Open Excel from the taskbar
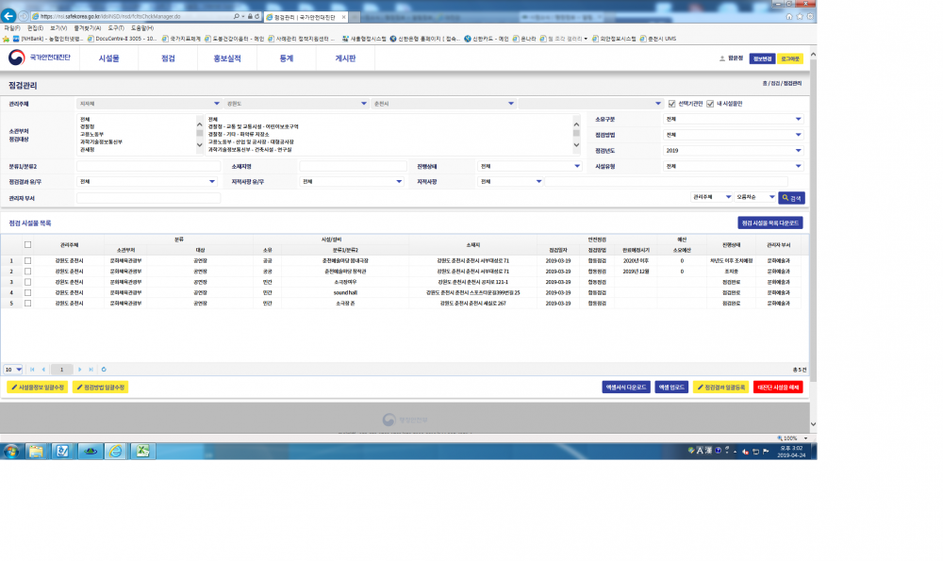This screenshot has width=943, height=561. (x=142, y=451)
